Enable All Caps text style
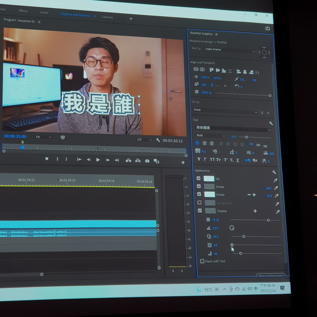Viewport: 317px width, 317px height. [212, 159]
